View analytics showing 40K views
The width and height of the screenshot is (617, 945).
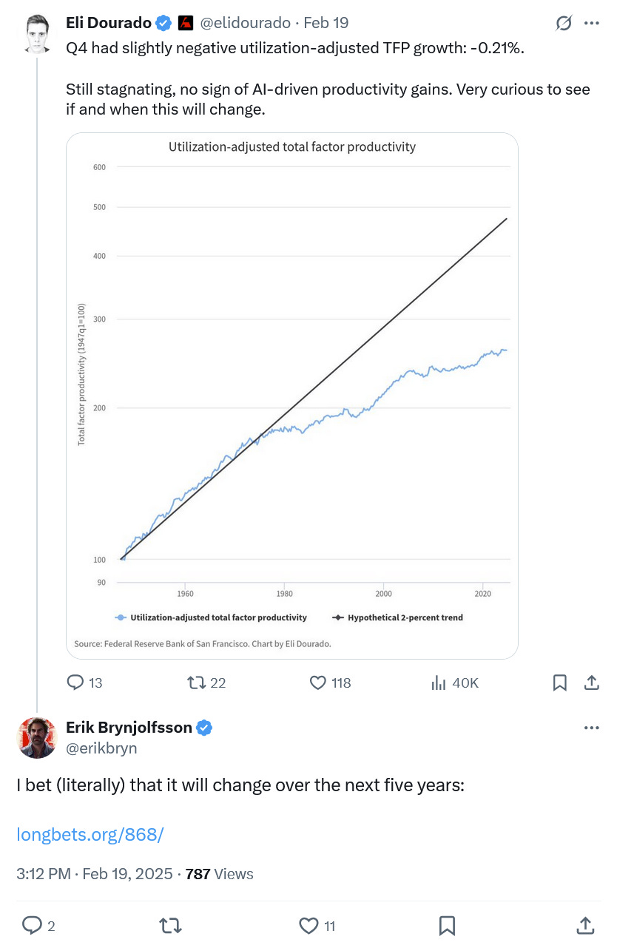455,682
